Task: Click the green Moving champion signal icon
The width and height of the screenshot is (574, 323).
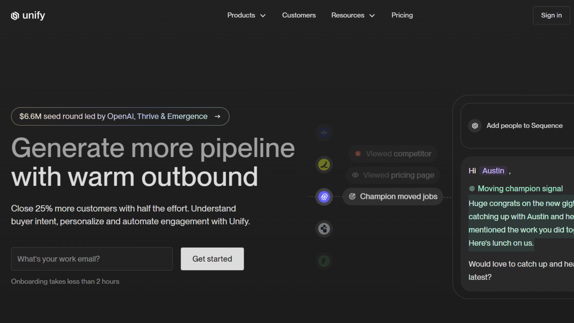Action: point(472,189)
